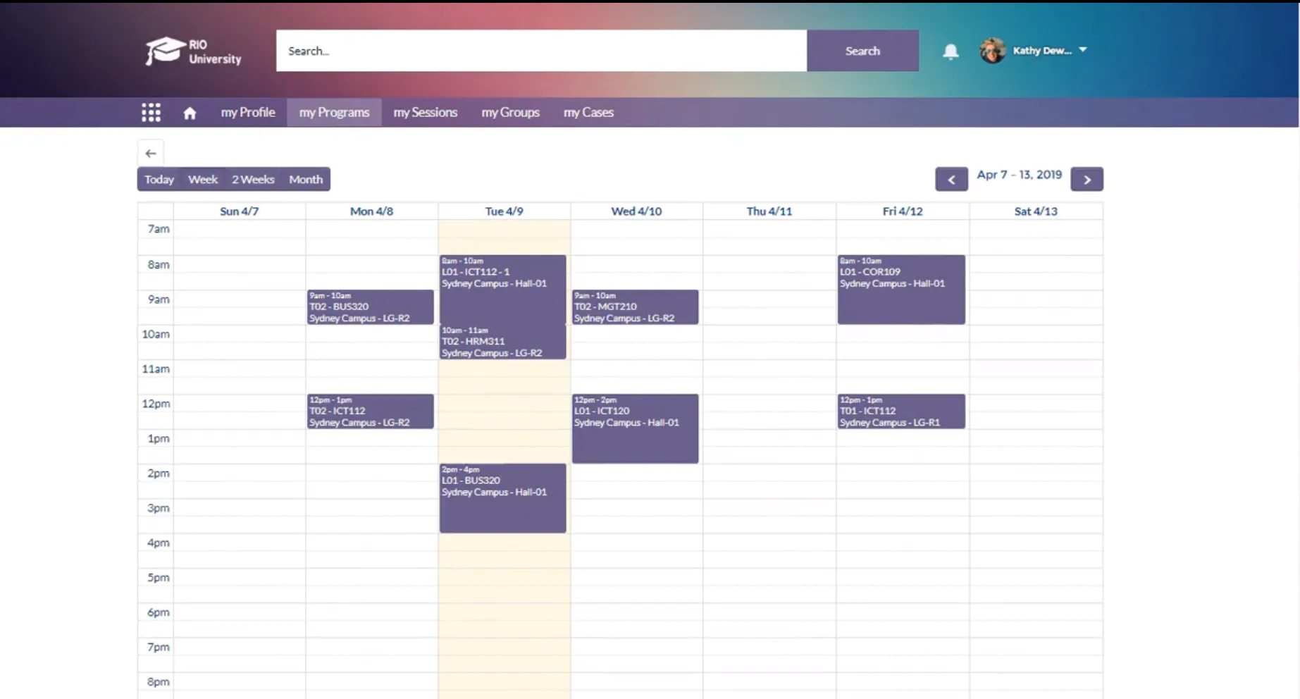Switch calendar to Month view
Screen dimensions: 1300x699
tap(306, 179)
